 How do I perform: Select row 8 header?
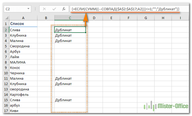point(6,62)
